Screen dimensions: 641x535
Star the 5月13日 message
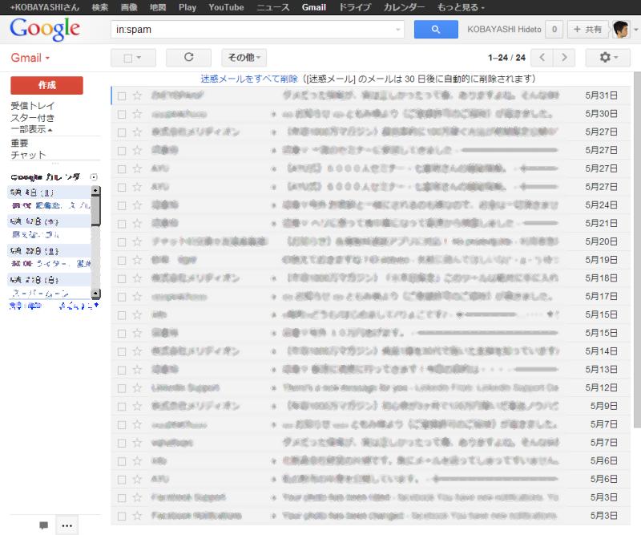coord(137,370)
